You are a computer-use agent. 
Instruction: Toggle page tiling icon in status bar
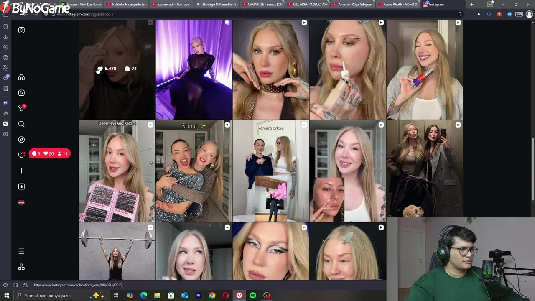[x=15, y=285]
